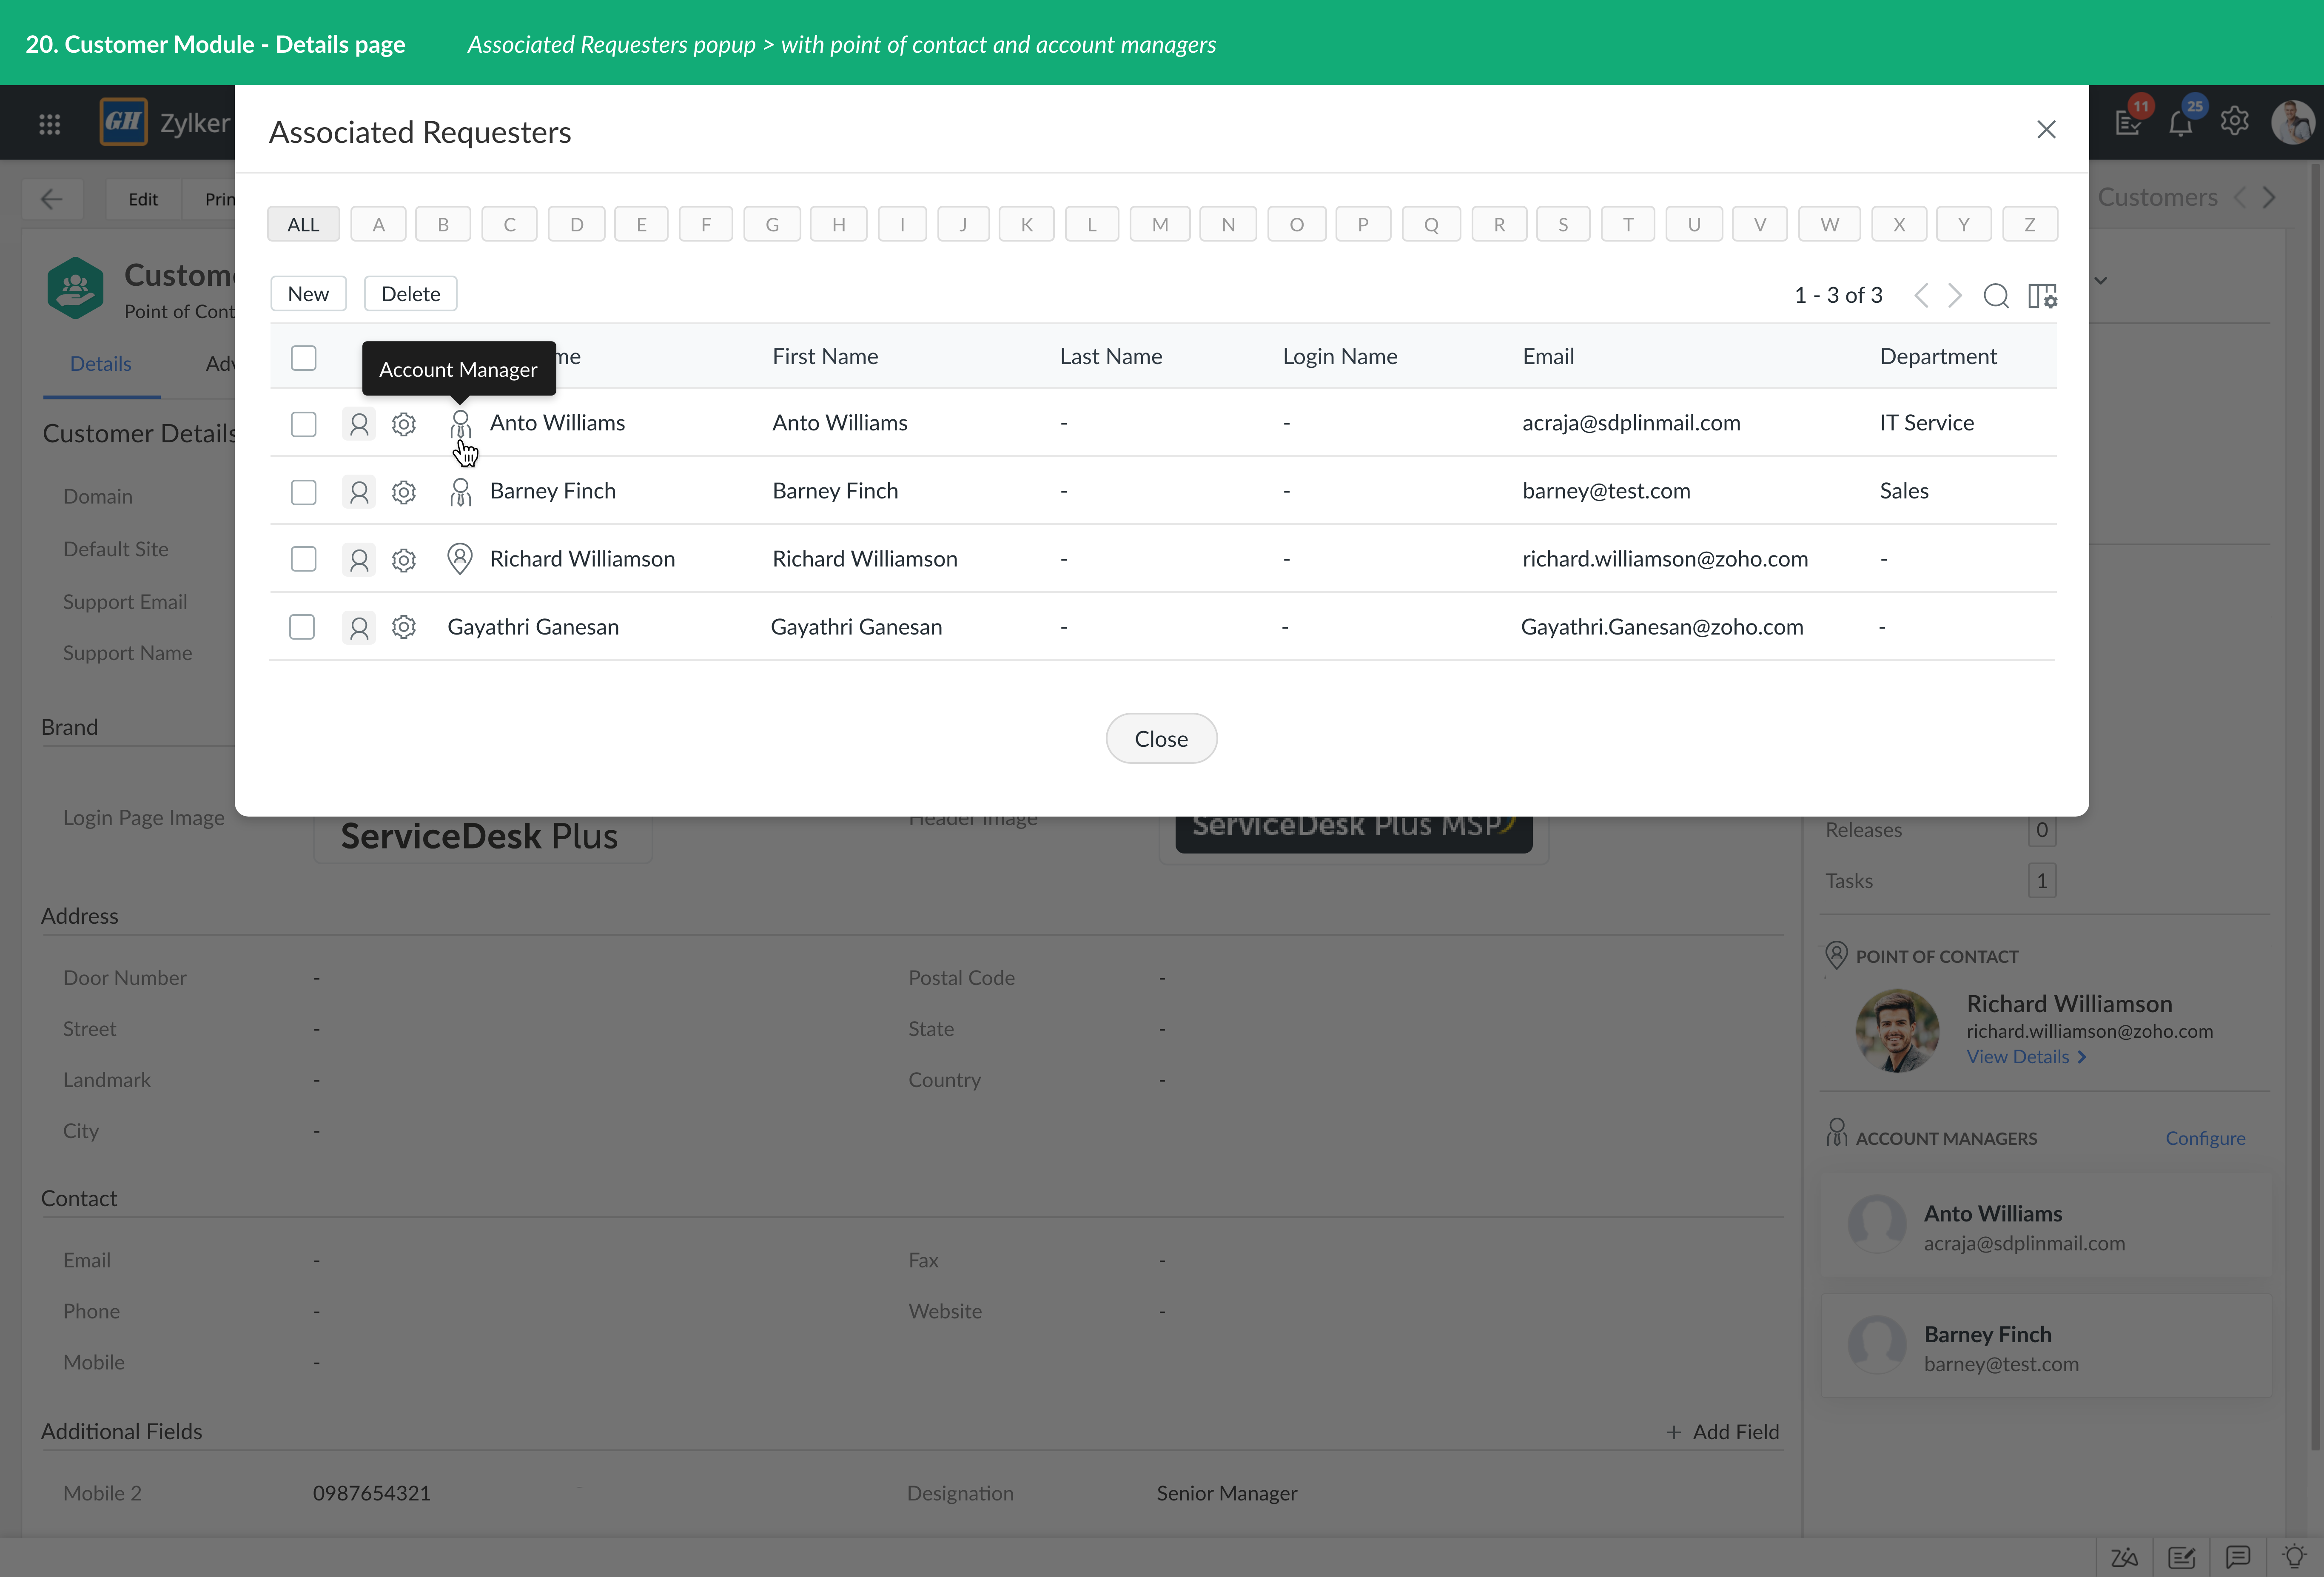Image resolution: width=2324 pixels, height=1577 pixels.
Task: Click the Zylker GH logo
Action: point(124,122)
